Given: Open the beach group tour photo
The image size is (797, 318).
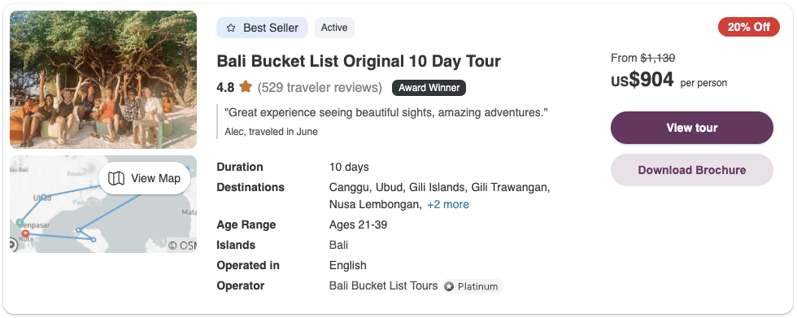Looking at the screenshot, I should click(103, 79).
